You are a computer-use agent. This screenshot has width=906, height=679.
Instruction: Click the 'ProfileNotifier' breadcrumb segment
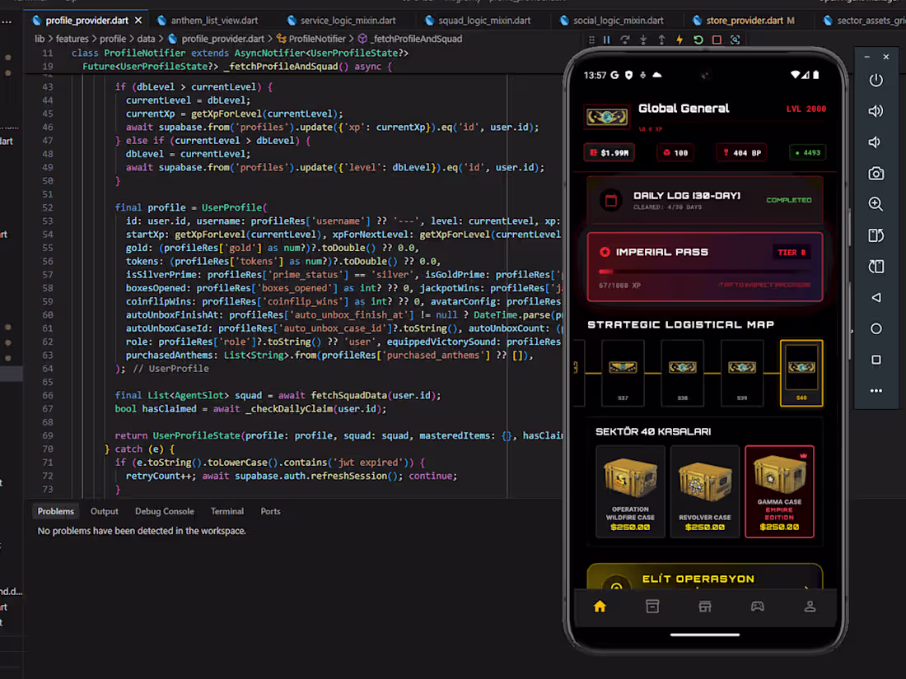tap(311, 39)
